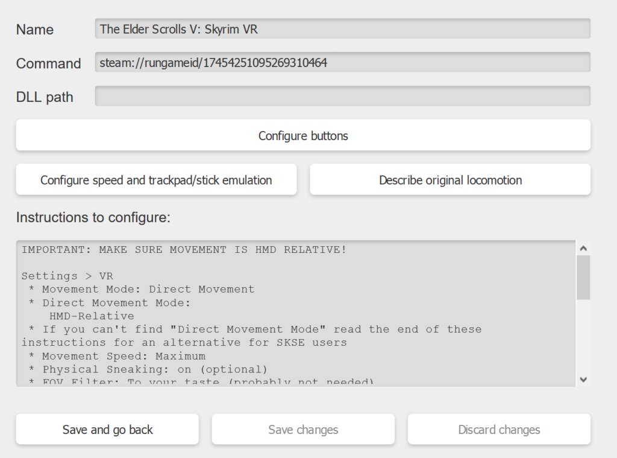
Task: Click the scrollbar track below the thumb
Action: [x=583, y=338]
